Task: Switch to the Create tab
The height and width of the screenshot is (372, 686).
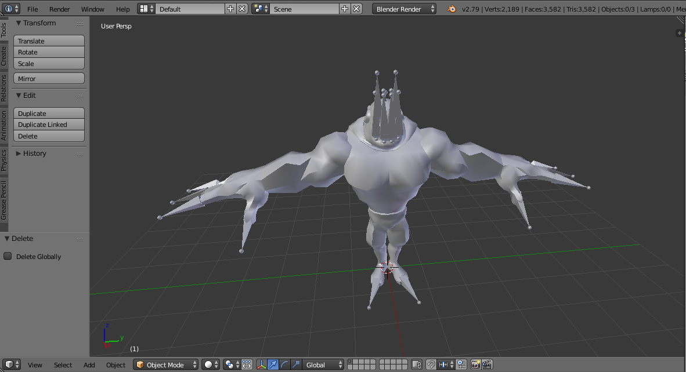Action: coord(4,56)
